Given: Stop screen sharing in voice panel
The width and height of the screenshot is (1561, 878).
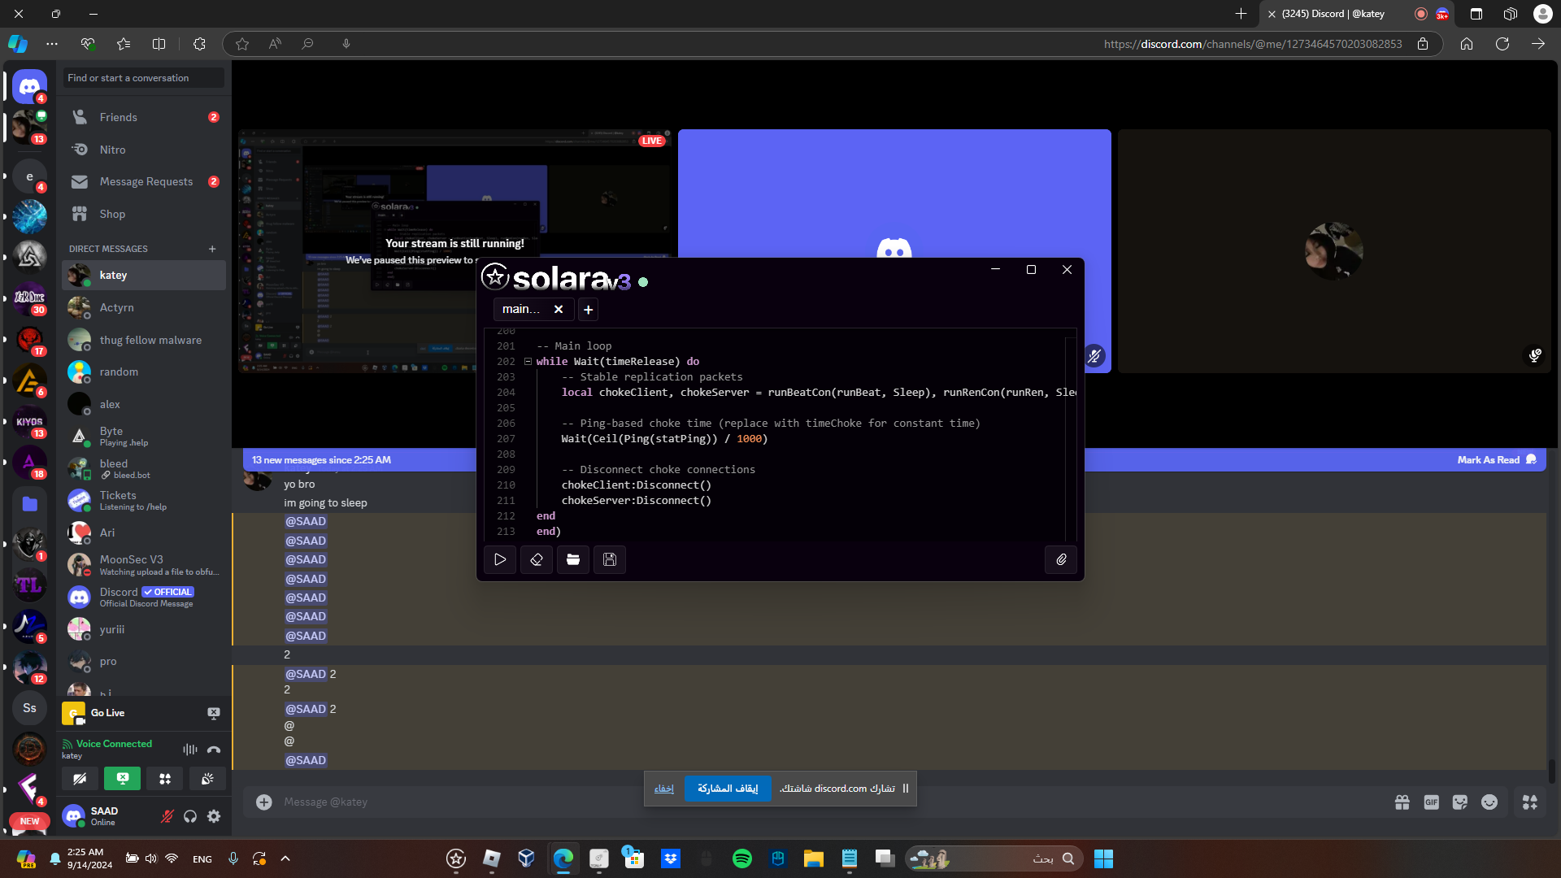Looking at the screenshot, I should [x=122, y=779].
